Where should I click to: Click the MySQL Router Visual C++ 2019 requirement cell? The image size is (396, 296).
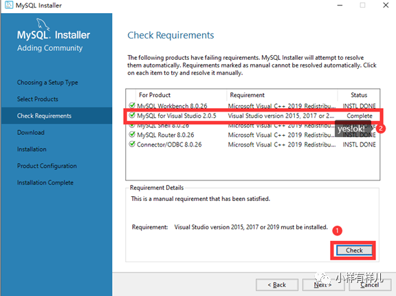click(282, 135)
